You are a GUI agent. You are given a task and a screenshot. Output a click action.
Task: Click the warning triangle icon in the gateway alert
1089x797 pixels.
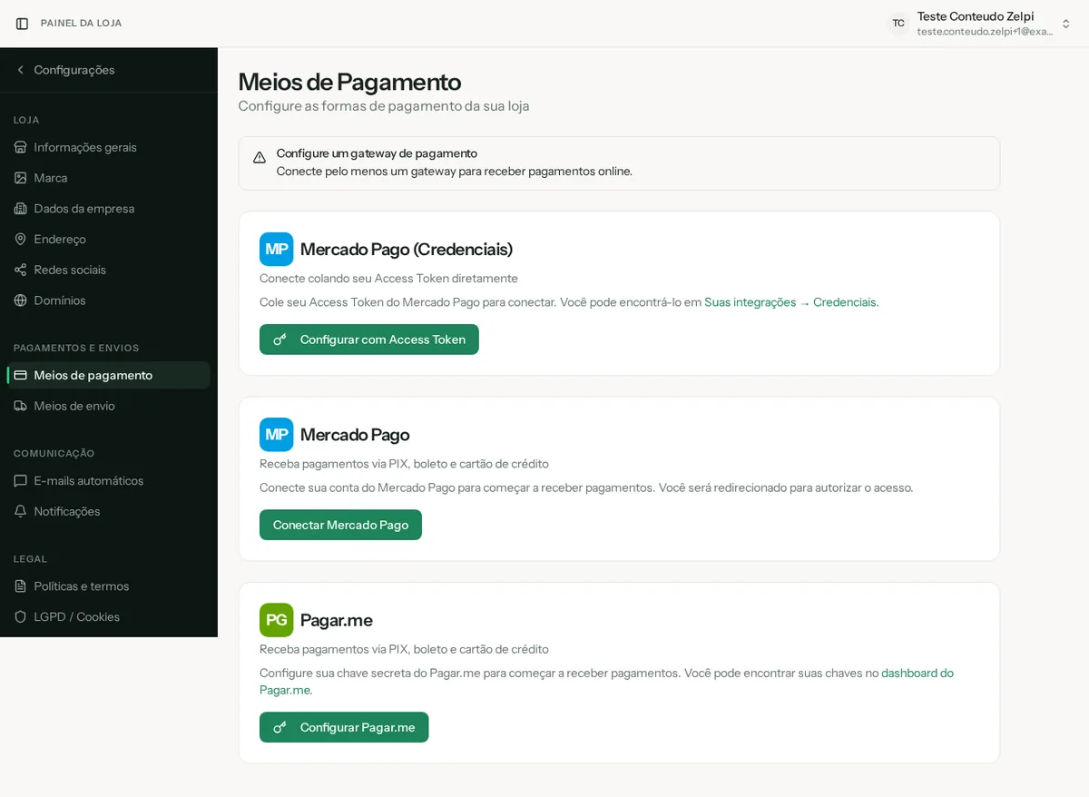[260, 158]
